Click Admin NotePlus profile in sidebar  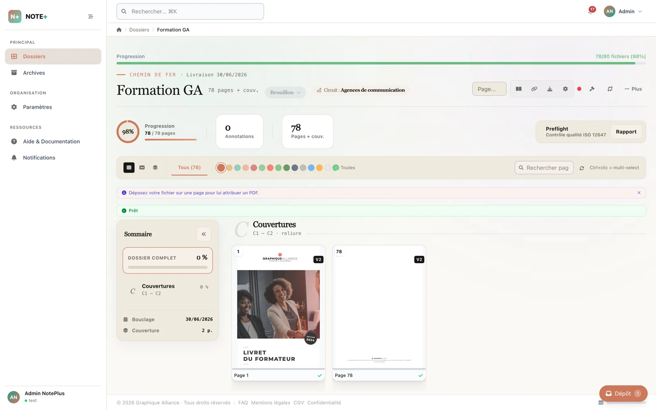[x=53, y=396]
